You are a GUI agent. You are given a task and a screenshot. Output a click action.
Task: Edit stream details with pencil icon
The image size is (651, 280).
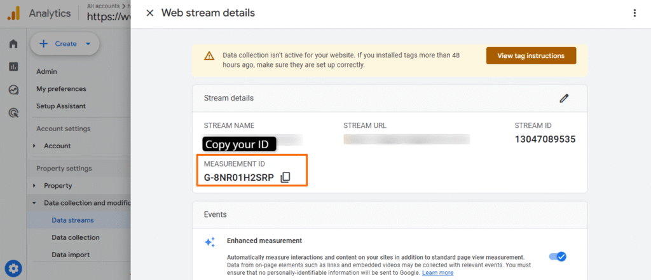(x=563, y=98)
